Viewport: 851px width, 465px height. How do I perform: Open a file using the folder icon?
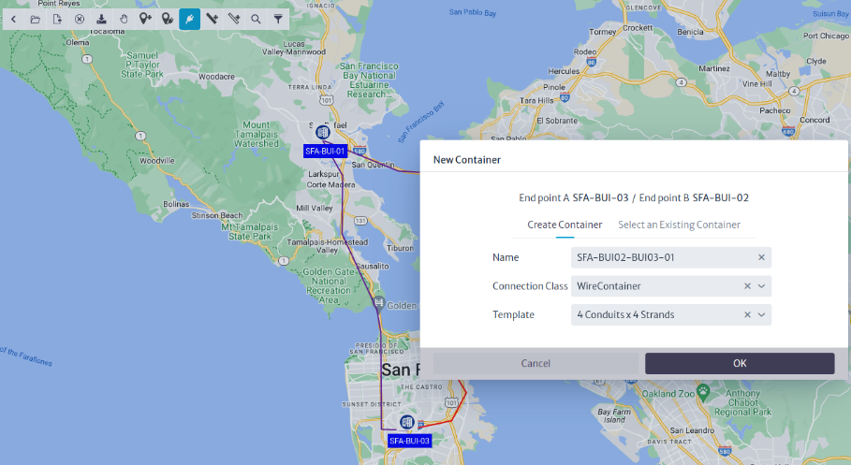click(x=35, y=19)
